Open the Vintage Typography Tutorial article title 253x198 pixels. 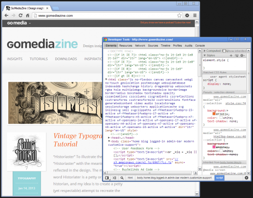pyautogui.click(x=78, y=140)
